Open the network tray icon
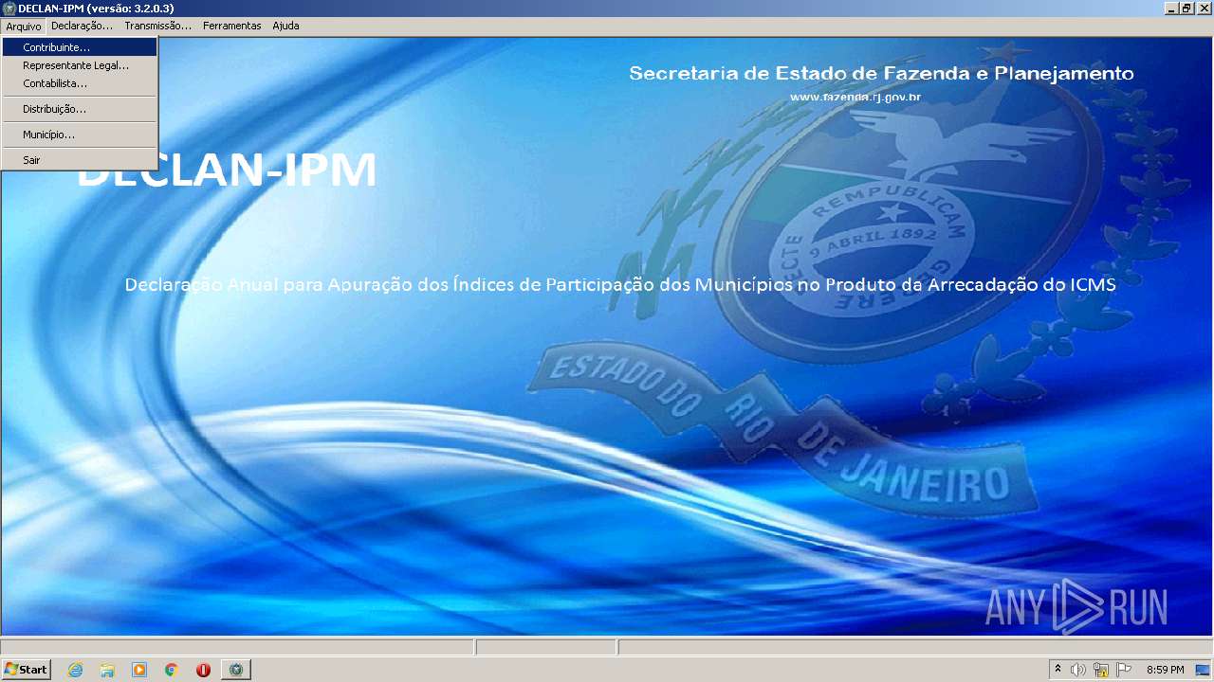The image size is (1214, 682). click(x=1101, y=670)
